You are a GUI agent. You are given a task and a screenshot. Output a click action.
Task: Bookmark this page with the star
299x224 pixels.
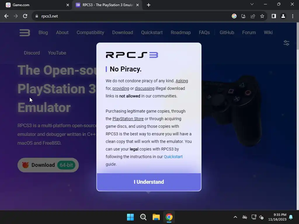pyautogui.click(x=262, y=16)
